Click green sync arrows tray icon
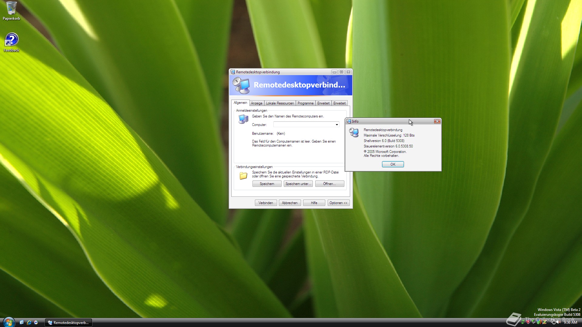The width and height of the screenshot is (582, 327). coord(523,322)
